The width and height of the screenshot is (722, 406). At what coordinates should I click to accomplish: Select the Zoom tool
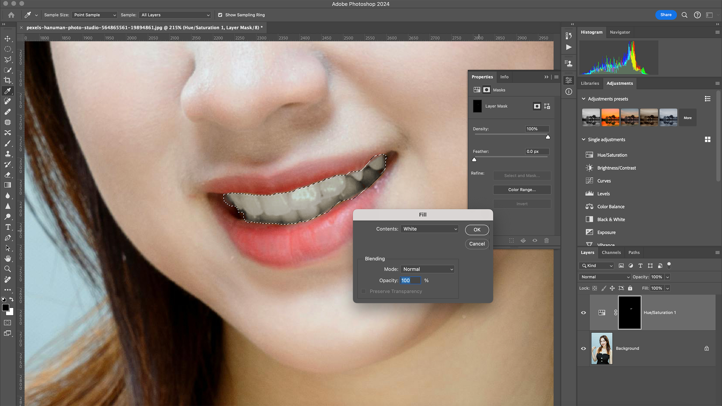pyautogui.click(x=8, y=269)
